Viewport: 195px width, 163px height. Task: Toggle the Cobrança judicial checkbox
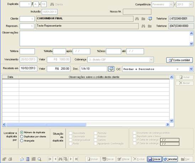point(71,140)
